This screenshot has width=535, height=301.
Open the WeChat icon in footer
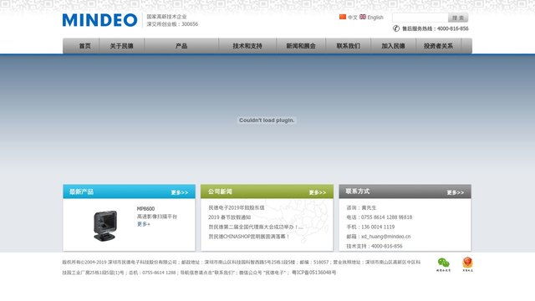point(443,264)
